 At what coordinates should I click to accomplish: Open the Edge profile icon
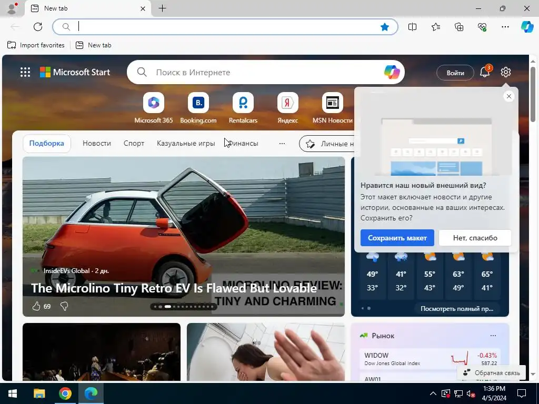pyautogui.click(x=12, y=8)
